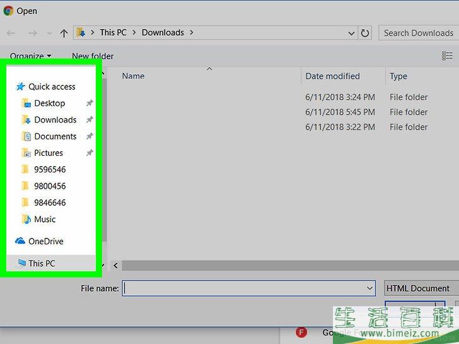
Task: Open the Pictures folder in sidebar
Action: point(48,153)
